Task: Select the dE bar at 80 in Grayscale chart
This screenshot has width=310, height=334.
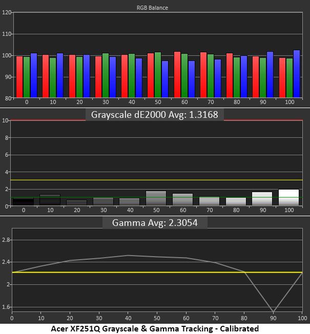Action: click(x=236, y=201)
